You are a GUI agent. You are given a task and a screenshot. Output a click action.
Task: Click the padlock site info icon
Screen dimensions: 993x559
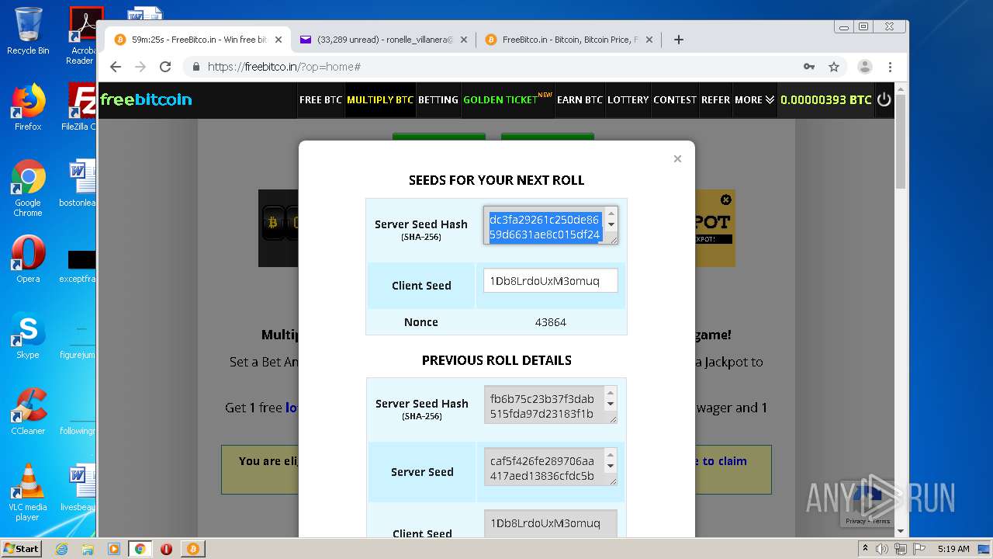[x=195, y=67]
